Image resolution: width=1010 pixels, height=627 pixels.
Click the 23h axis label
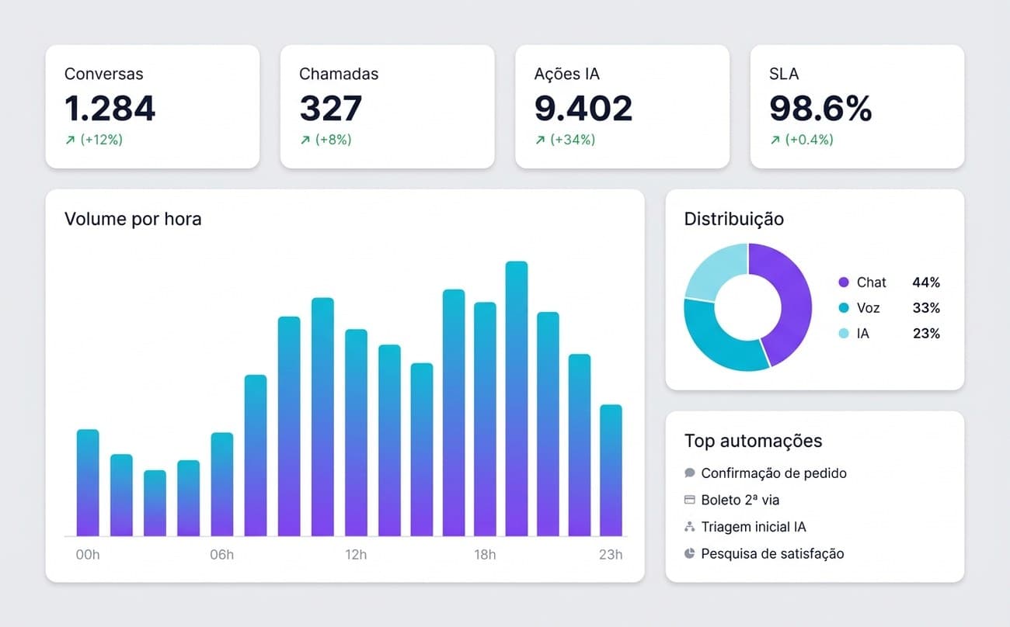611,555
